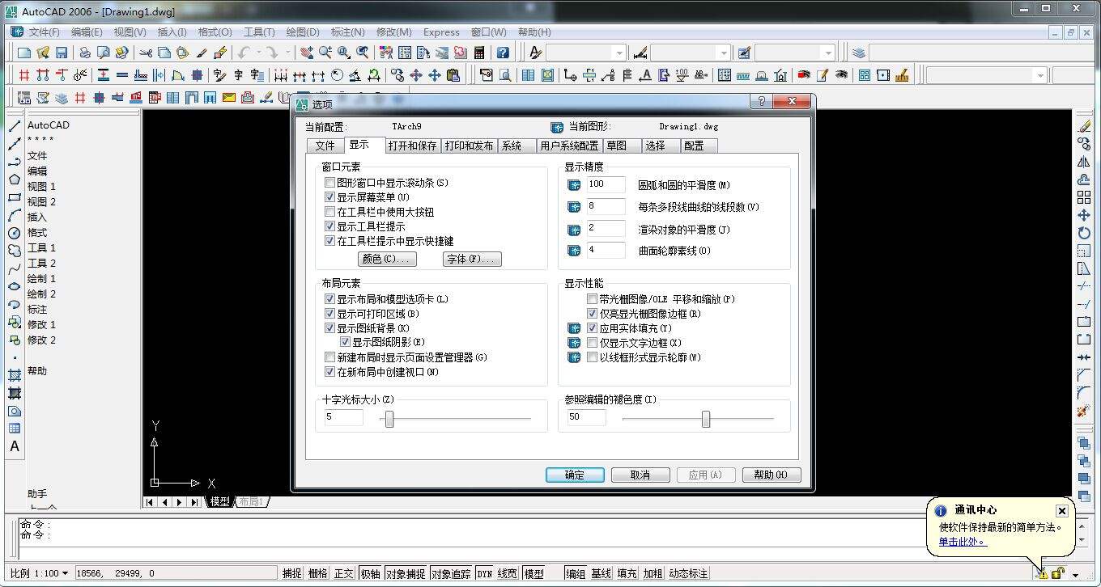Select the Multiline Text A tool

pyautogui.click(x=15, y=446)
